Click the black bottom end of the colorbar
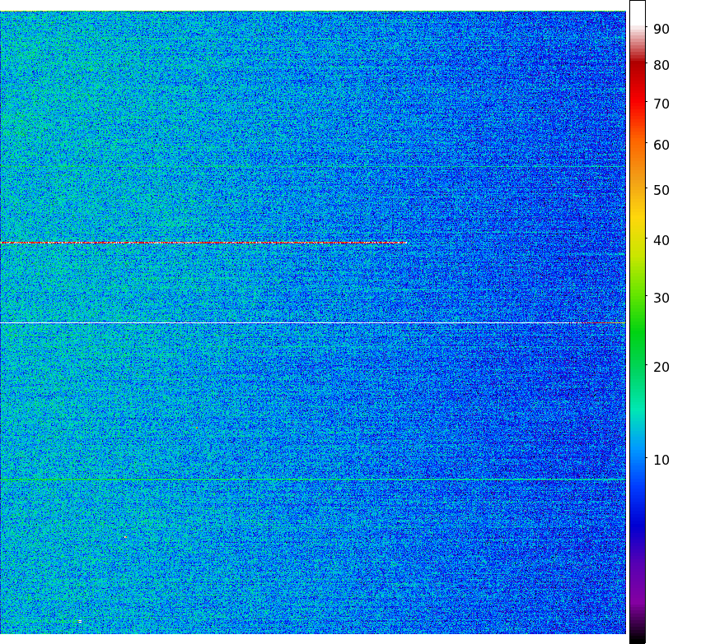The image size is (715, 644). point(638,638)
